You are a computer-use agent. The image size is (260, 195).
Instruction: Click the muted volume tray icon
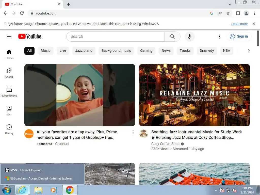tap(234, 190)
